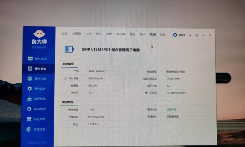Click the cycle count value 32
This screenshot has width=245, height=147.
pyautogui.click(x=168, y=86)
